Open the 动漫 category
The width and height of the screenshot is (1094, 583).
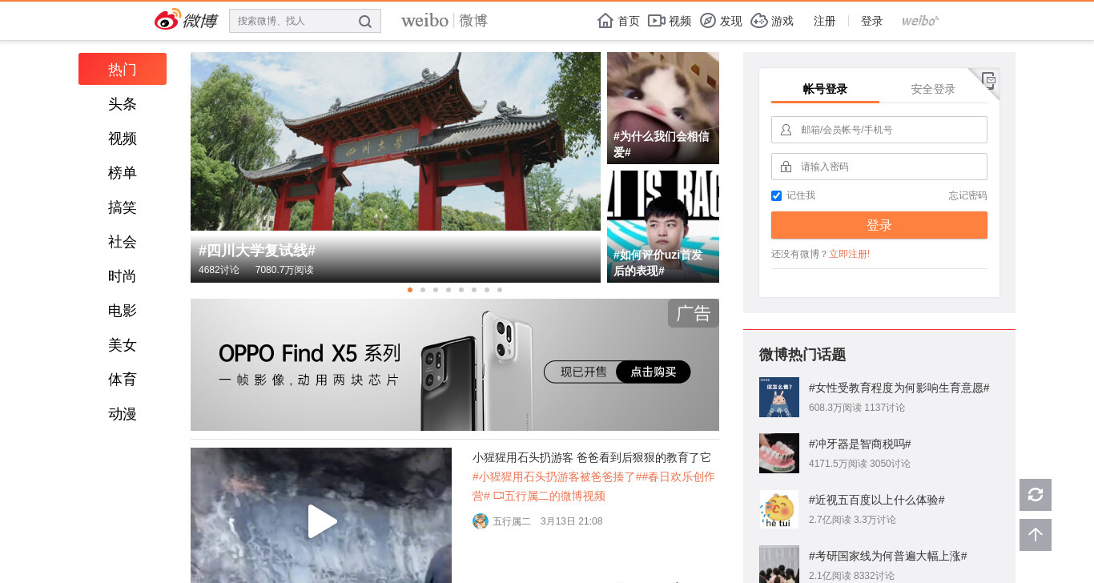point(123,414)
